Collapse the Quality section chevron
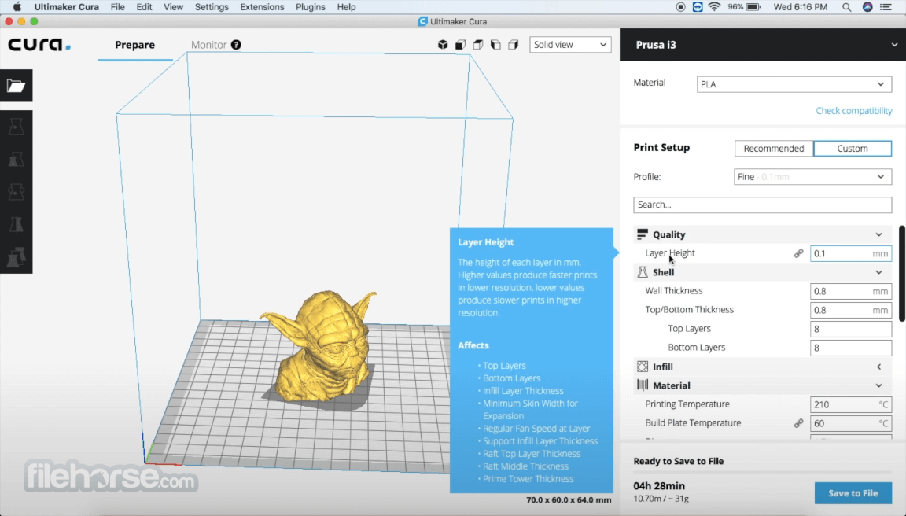906x516 pixels. click(x=878, y=234)
